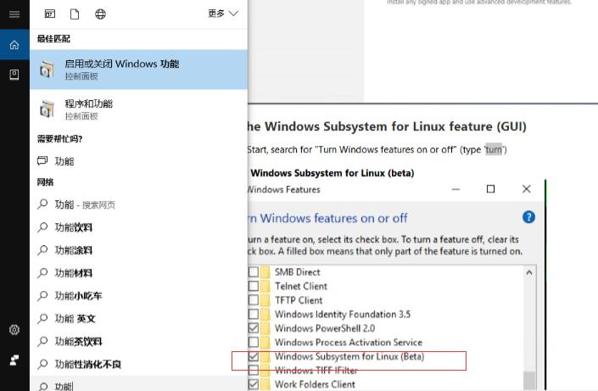Filter search results by apps icon
The width and height of the screenshot is (598, 391).
pos(50,14)
